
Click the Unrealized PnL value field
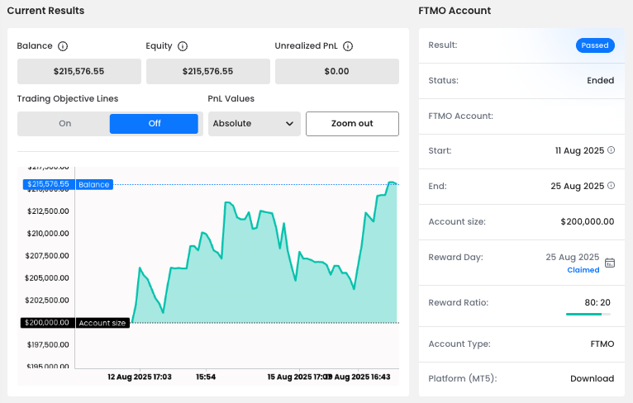click(336, 71)
